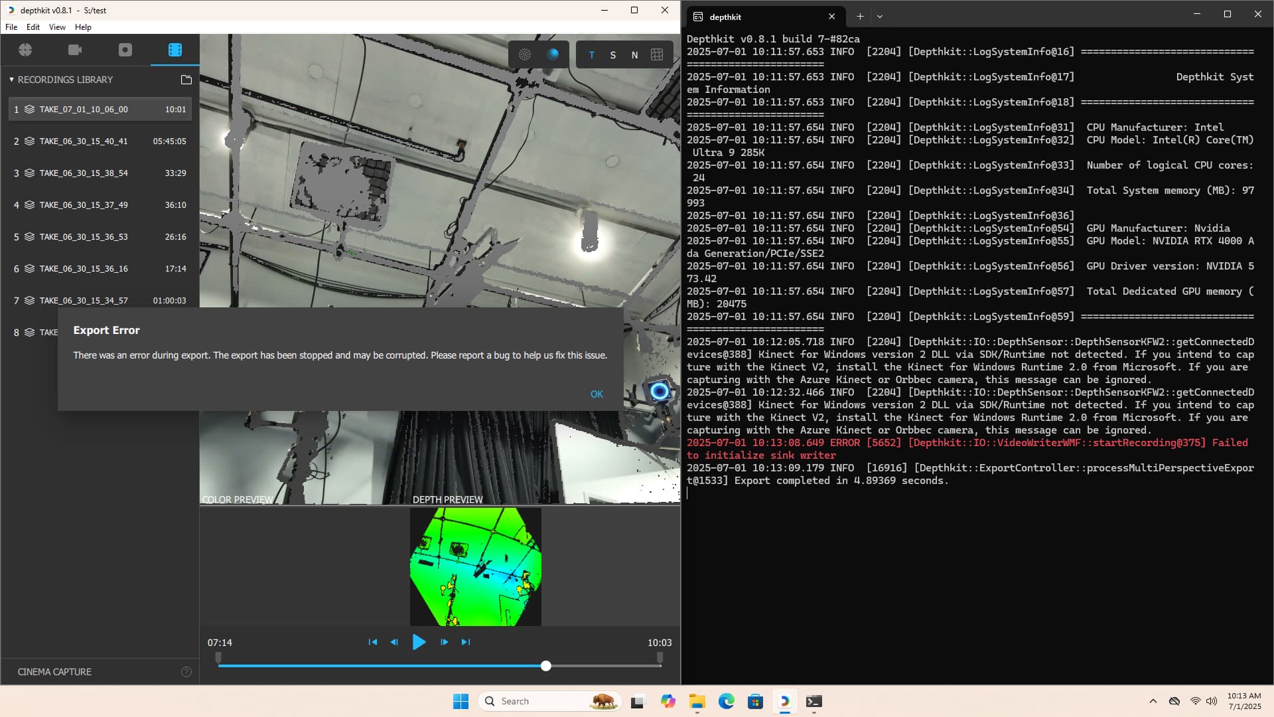Image resolution: width=1274 pixels, height=717 pixels.
Task: Step forward one frame
Action: (x=444, y=642)
